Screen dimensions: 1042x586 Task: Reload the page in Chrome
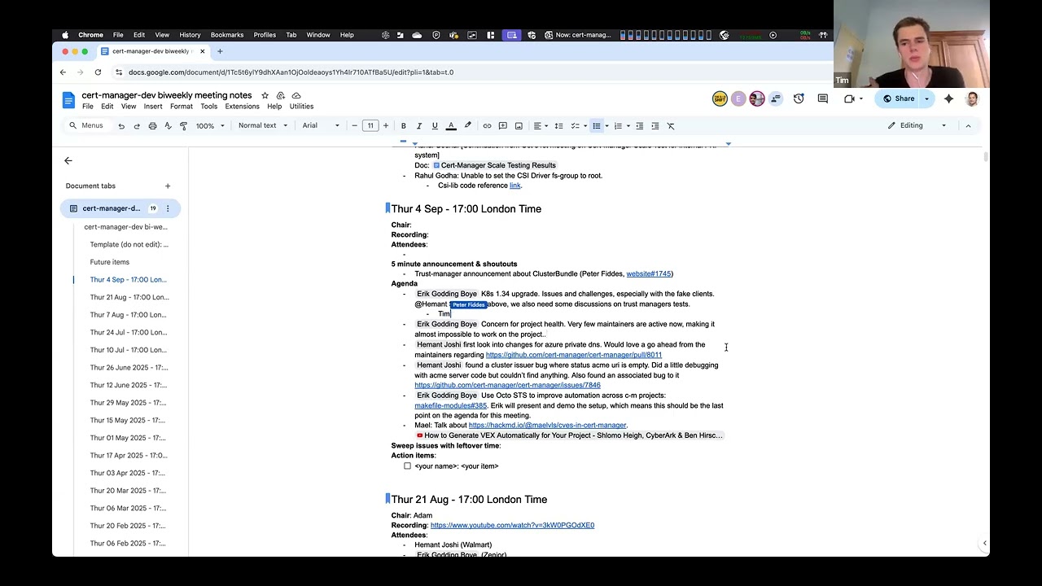(98, 72)
